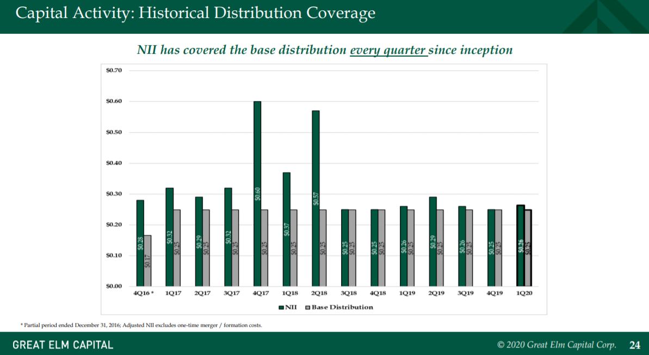649x355 pixels.
Task: Click the 2Q19 NII bar labeled $0.29
Action: (432, 241)
